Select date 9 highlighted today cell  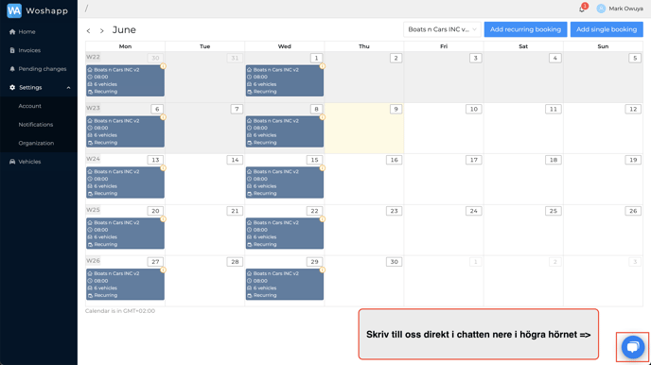pyautogui.click(x=364, y=129)
